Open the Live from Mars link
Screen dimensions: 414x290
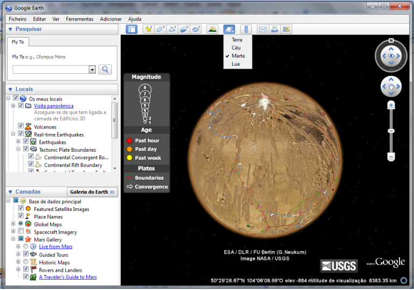click(x=55, y=246)
